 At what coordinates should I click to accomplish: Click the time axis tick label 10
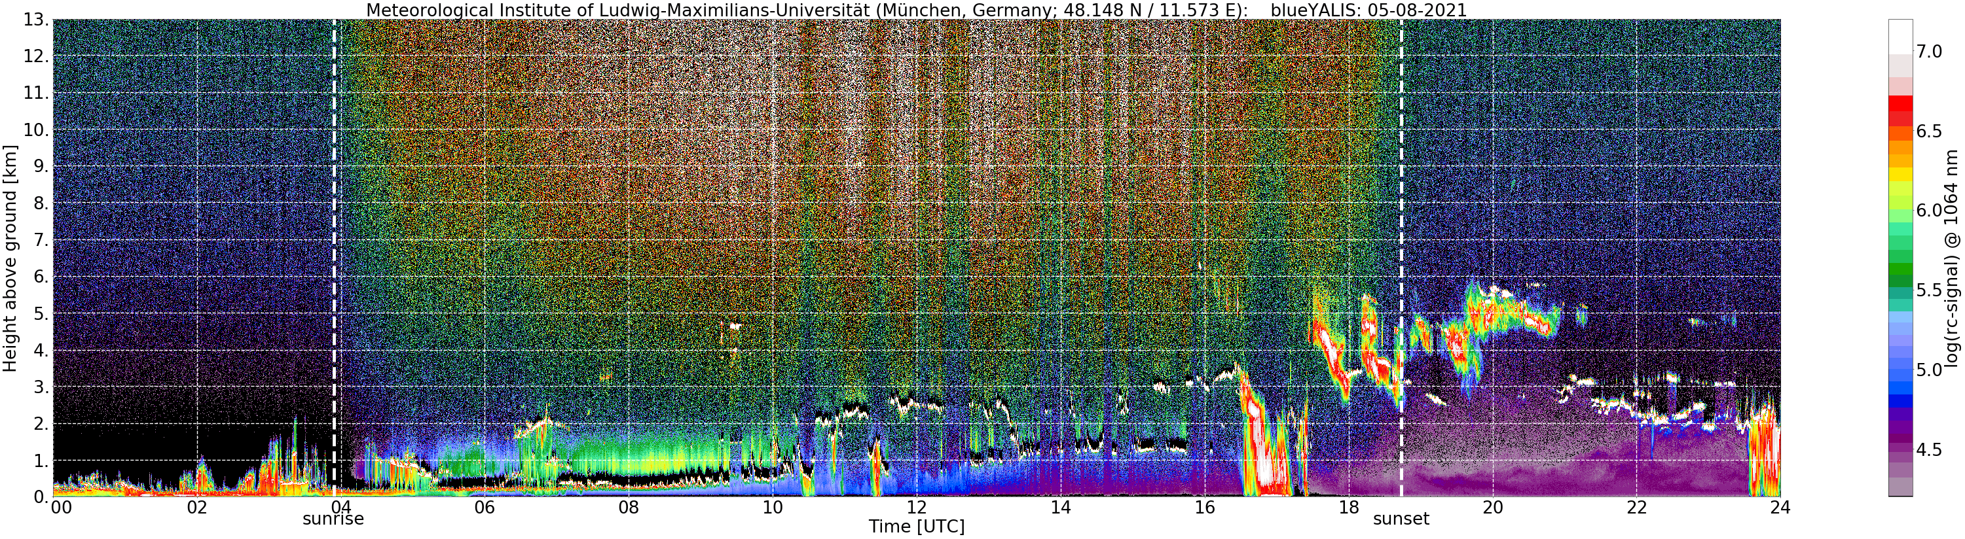pos(773,508)
